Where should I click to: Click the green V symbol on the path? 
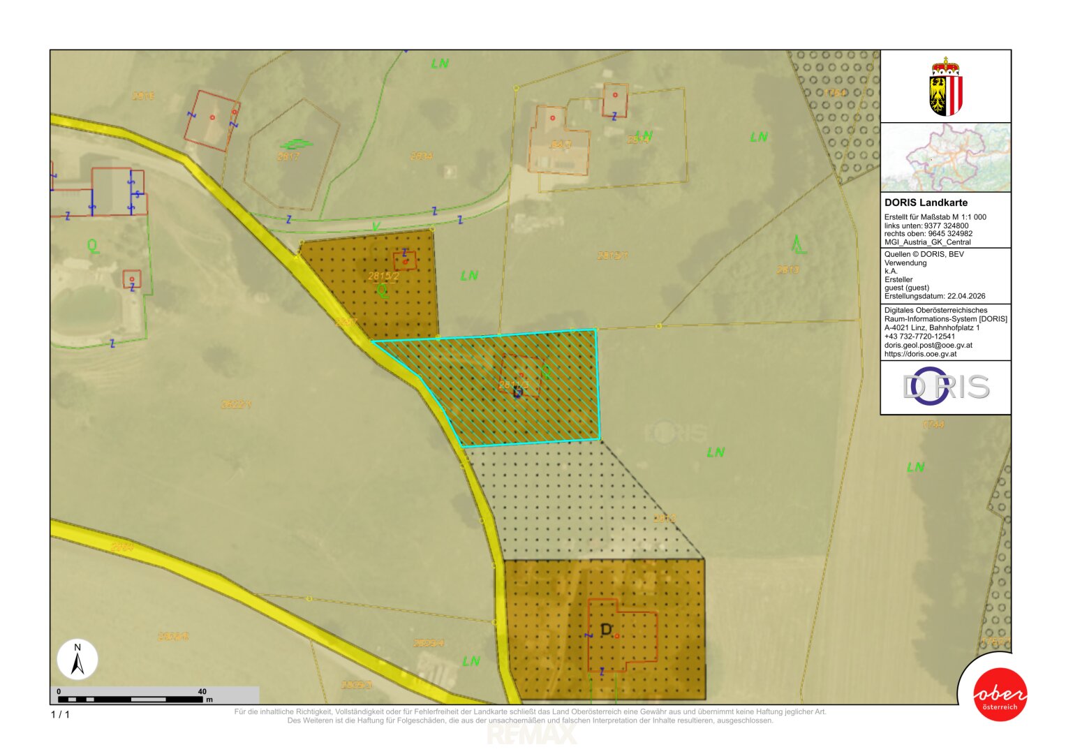pos(376,227)
